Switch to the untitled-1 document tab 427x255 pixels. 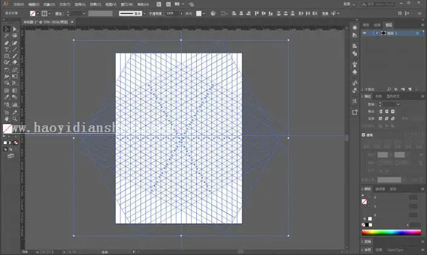click(x=46, y=22)
